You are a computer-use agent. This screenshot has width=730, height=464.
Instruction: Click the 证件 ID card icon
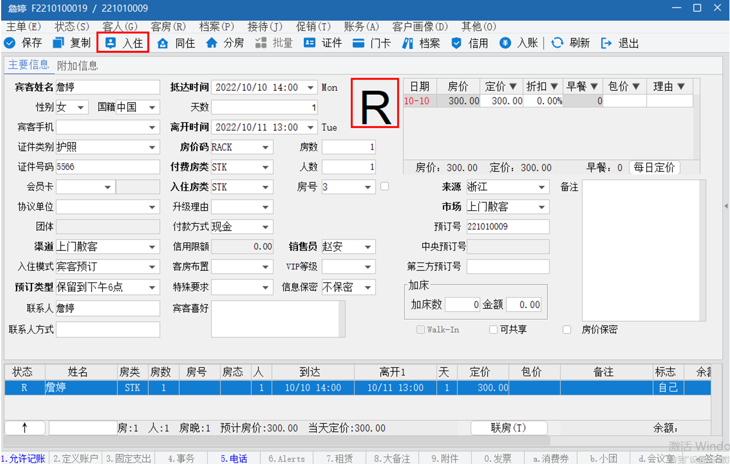pyautogui.click(x=310, y=43)
